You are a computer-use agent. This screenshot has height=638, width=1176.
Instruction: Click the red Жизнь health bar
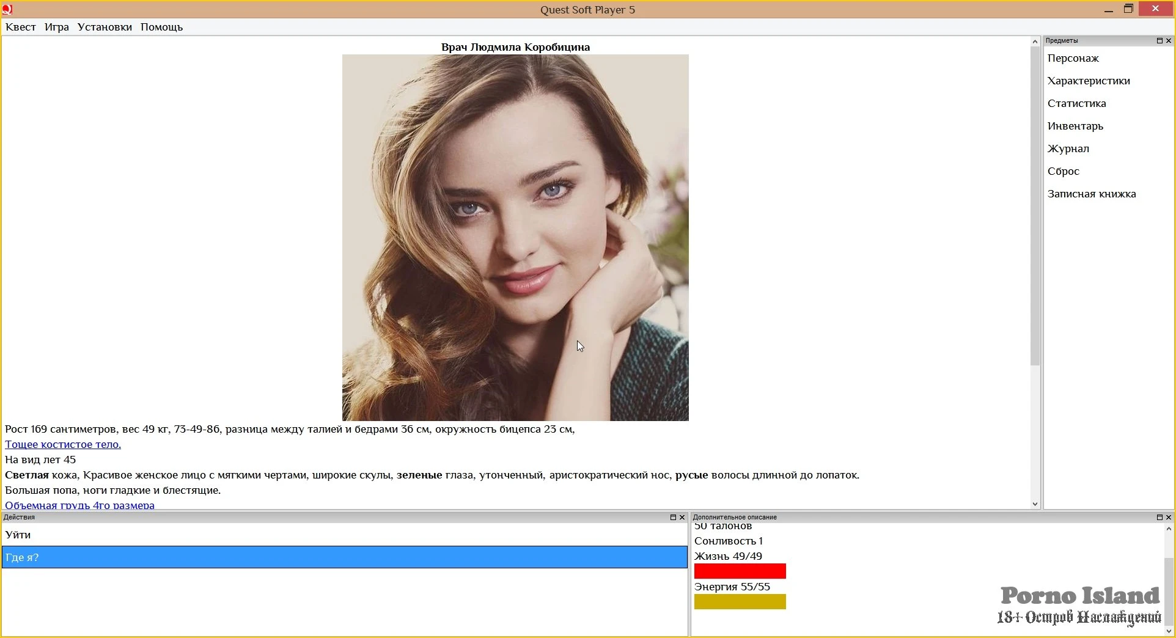(x=740, y=571)
